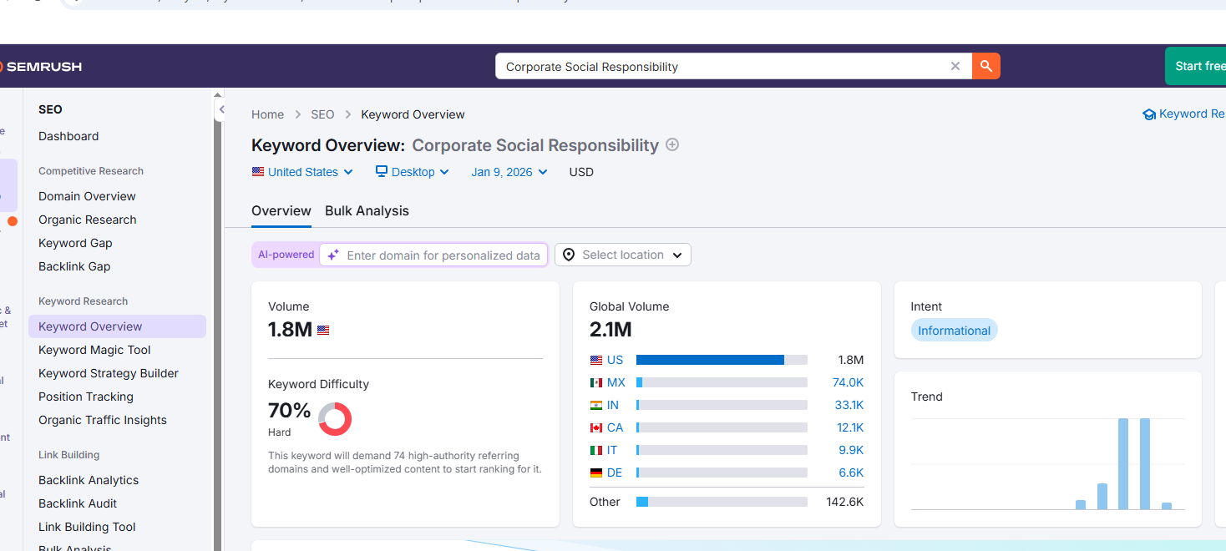Click the plus icon beside the keyword title
1226x551 pixels.
coord(672,144)
